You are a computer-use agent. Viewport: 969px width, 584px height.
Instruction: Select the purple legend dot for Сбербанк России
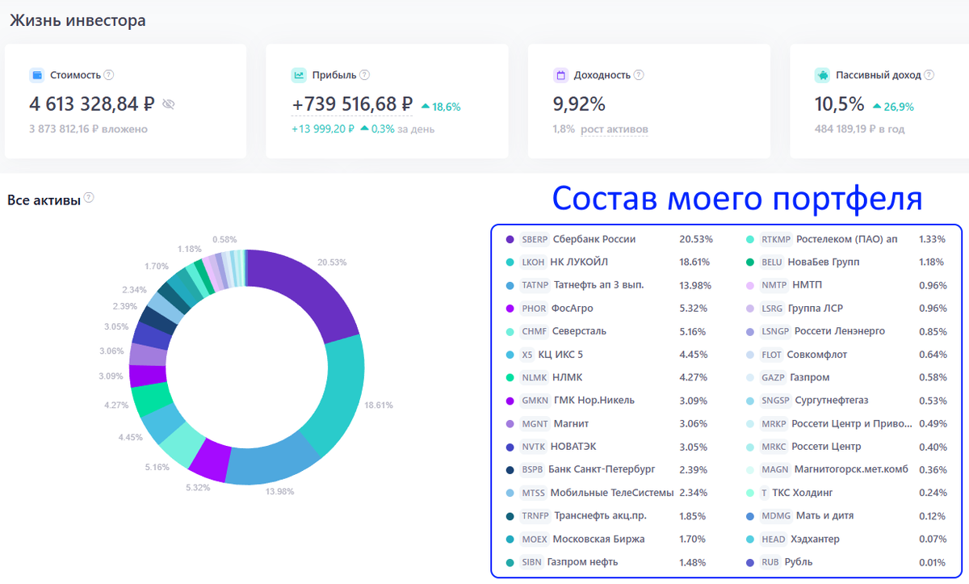pyautogui.click(x=510, y=239)
